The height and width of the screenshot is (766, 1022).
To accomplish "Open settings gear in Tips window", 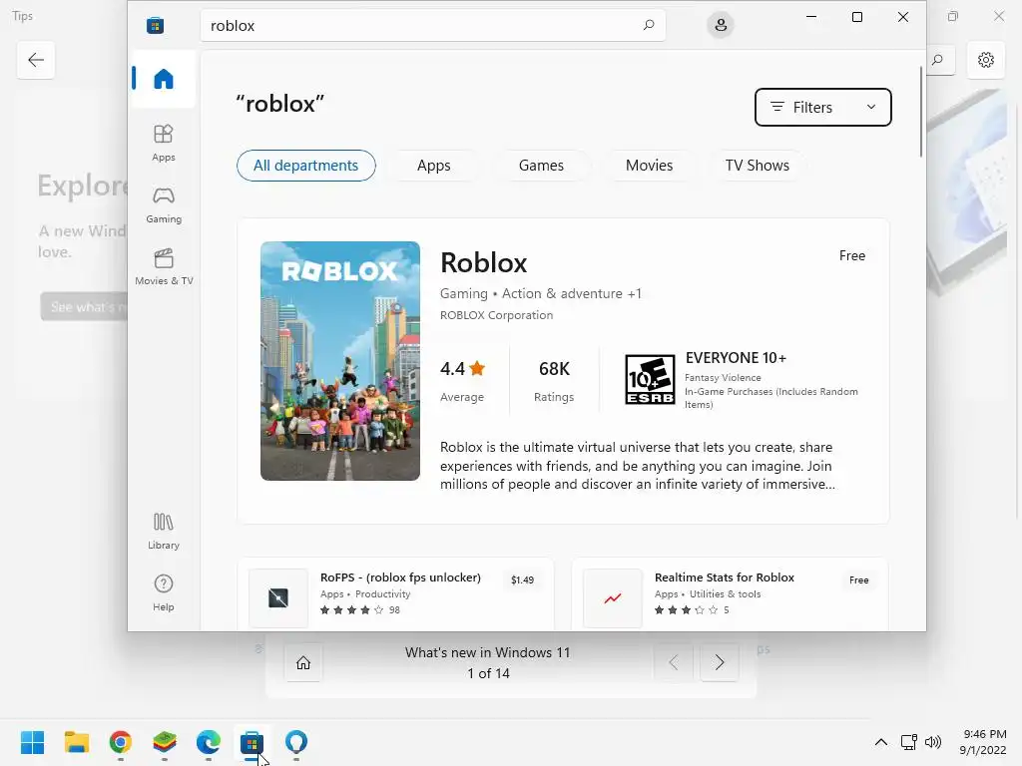I will tap(985, 60).
